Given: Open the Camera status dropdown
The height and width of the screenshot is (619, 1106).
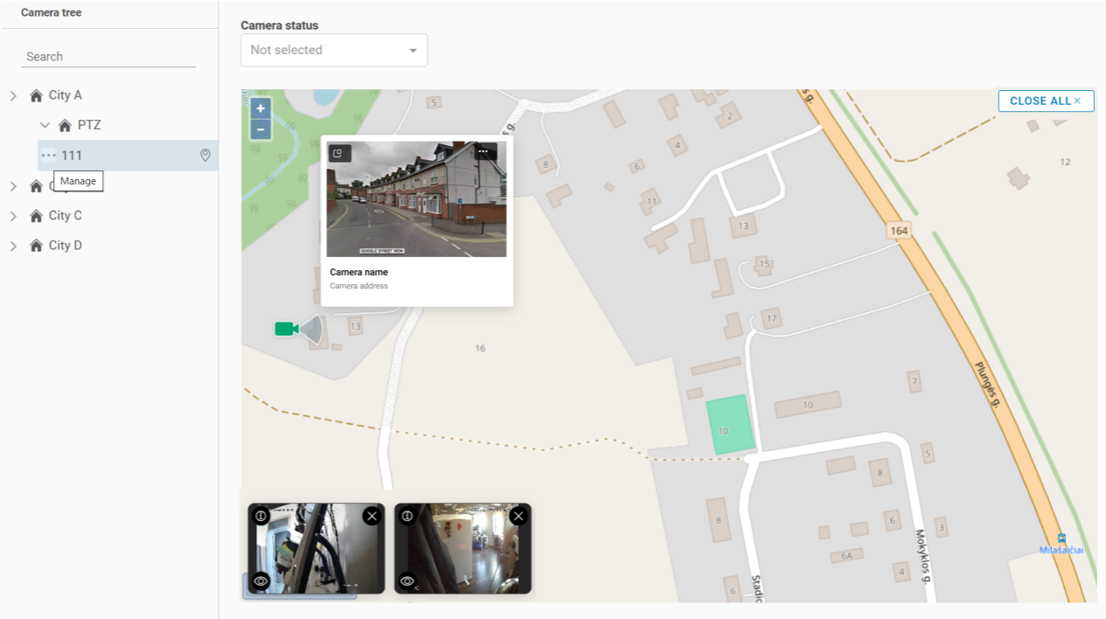Looking at the screenshot, I should pyautogui.click(x=334, y=50).
